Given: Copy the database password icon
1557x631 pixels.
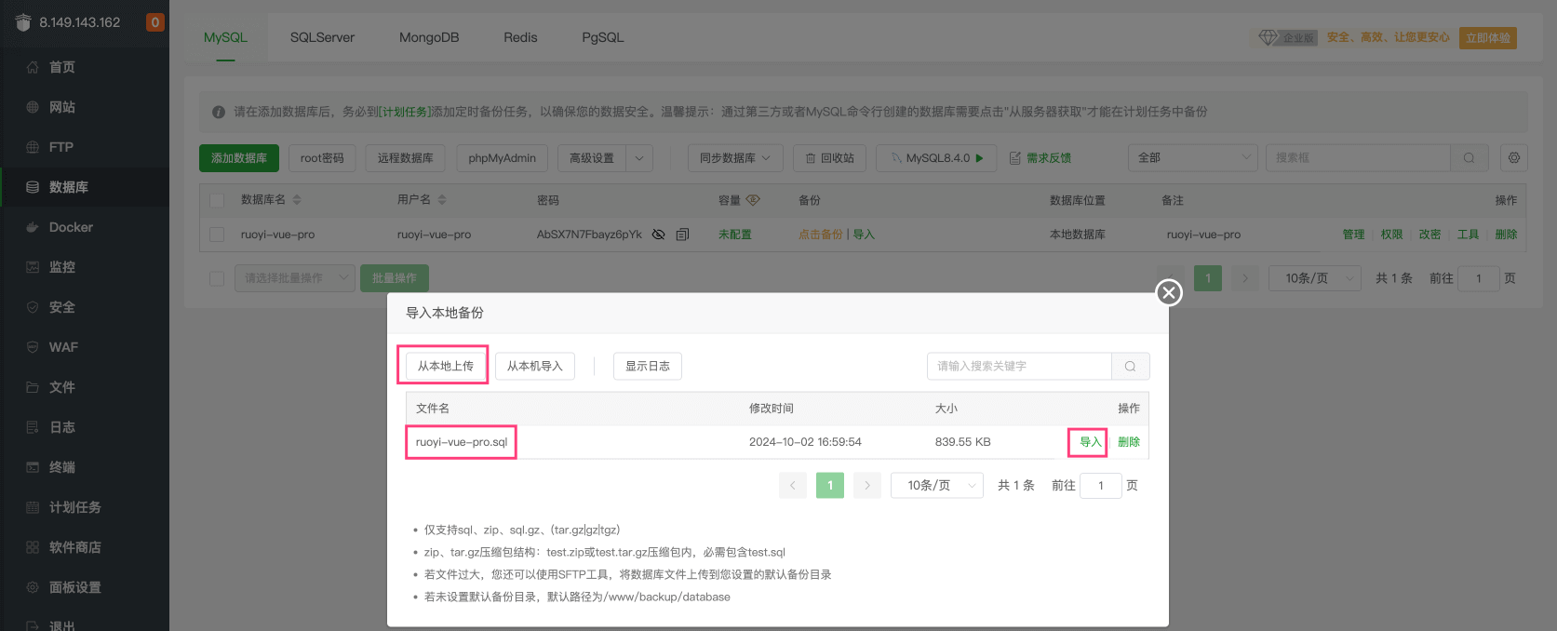Looking at the screenshot, I should click(682, 235).
